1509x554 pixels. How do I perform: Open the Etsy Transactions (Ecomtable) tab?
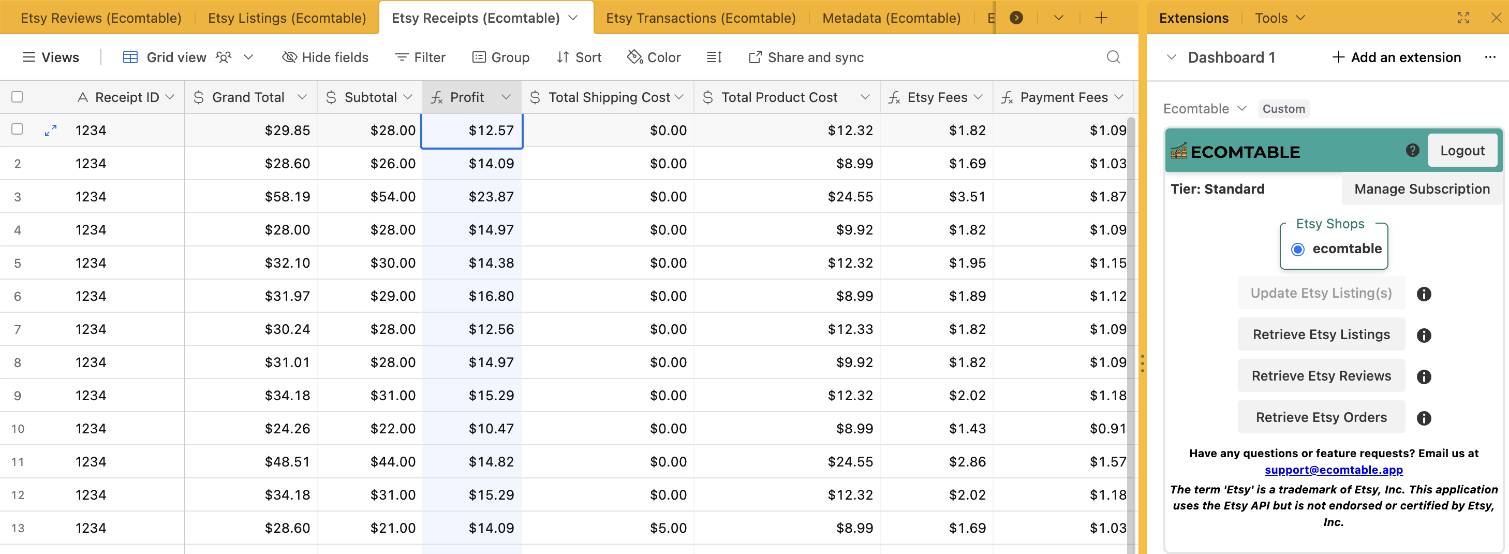(700, 18)
